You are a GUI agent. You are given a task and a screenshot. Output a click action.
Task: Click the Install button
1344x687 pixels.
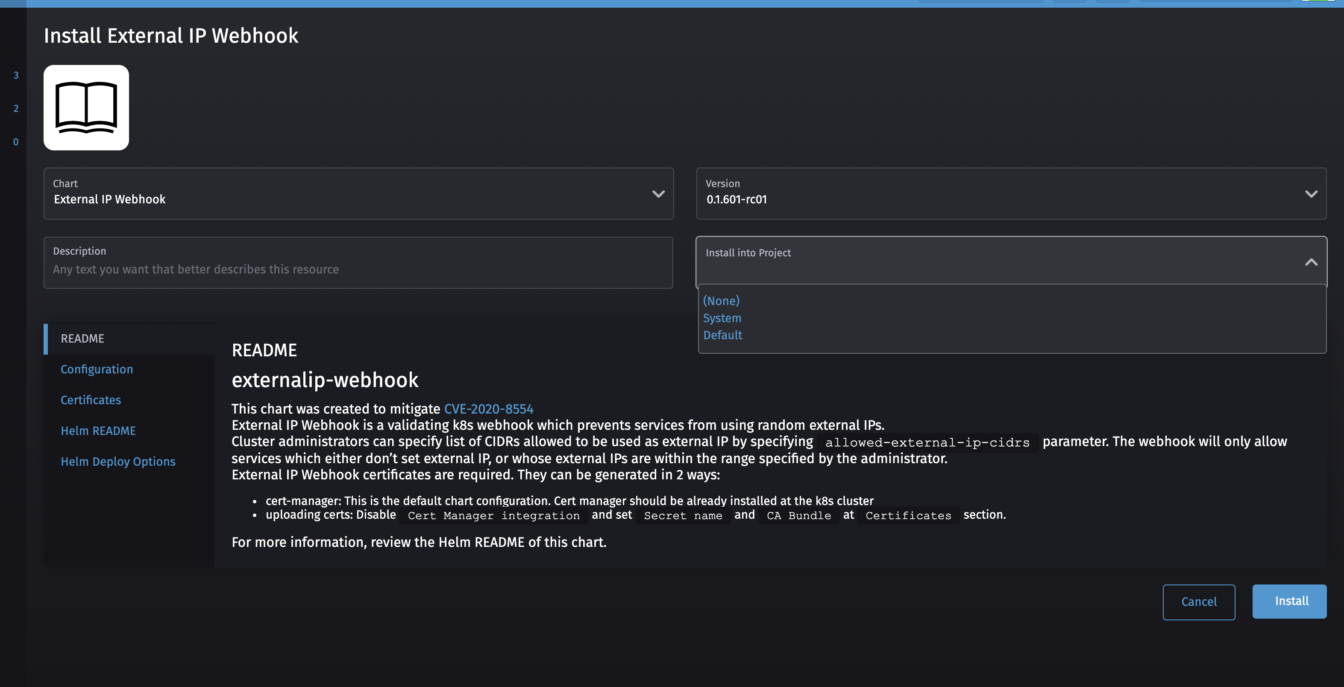[x=1289, y=602]
